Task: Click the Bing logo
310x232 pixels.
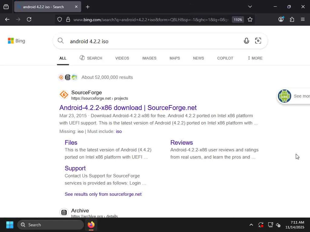Action: 16,41
